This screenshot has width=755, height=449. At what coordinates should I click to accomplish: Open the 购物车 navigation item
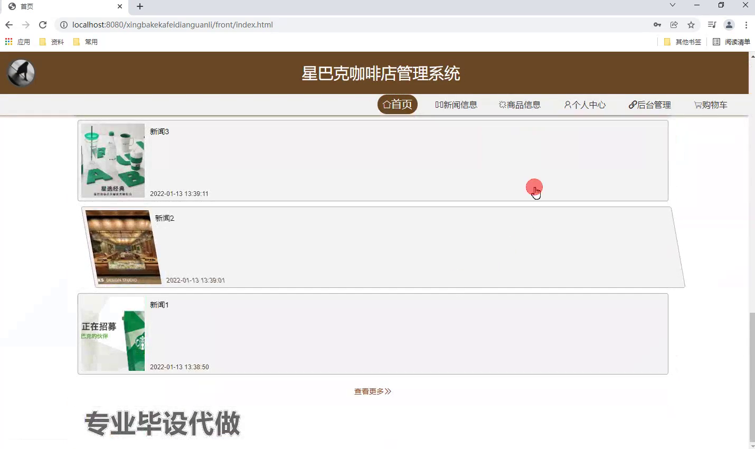(x=711, y=105)
